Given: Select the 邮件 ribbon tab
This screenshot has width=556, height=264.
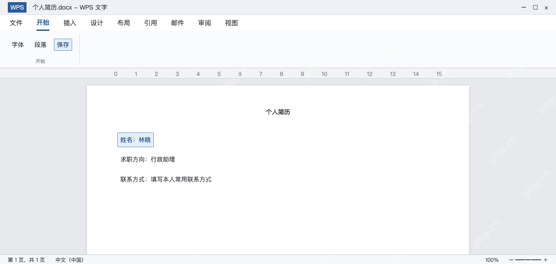Looking at the screenshot, I should [x=178, y=23].
